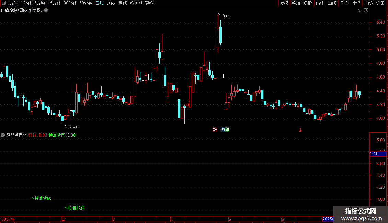Select the 5分钟 period
388x223 pixels.
click(x=39, y=3)
